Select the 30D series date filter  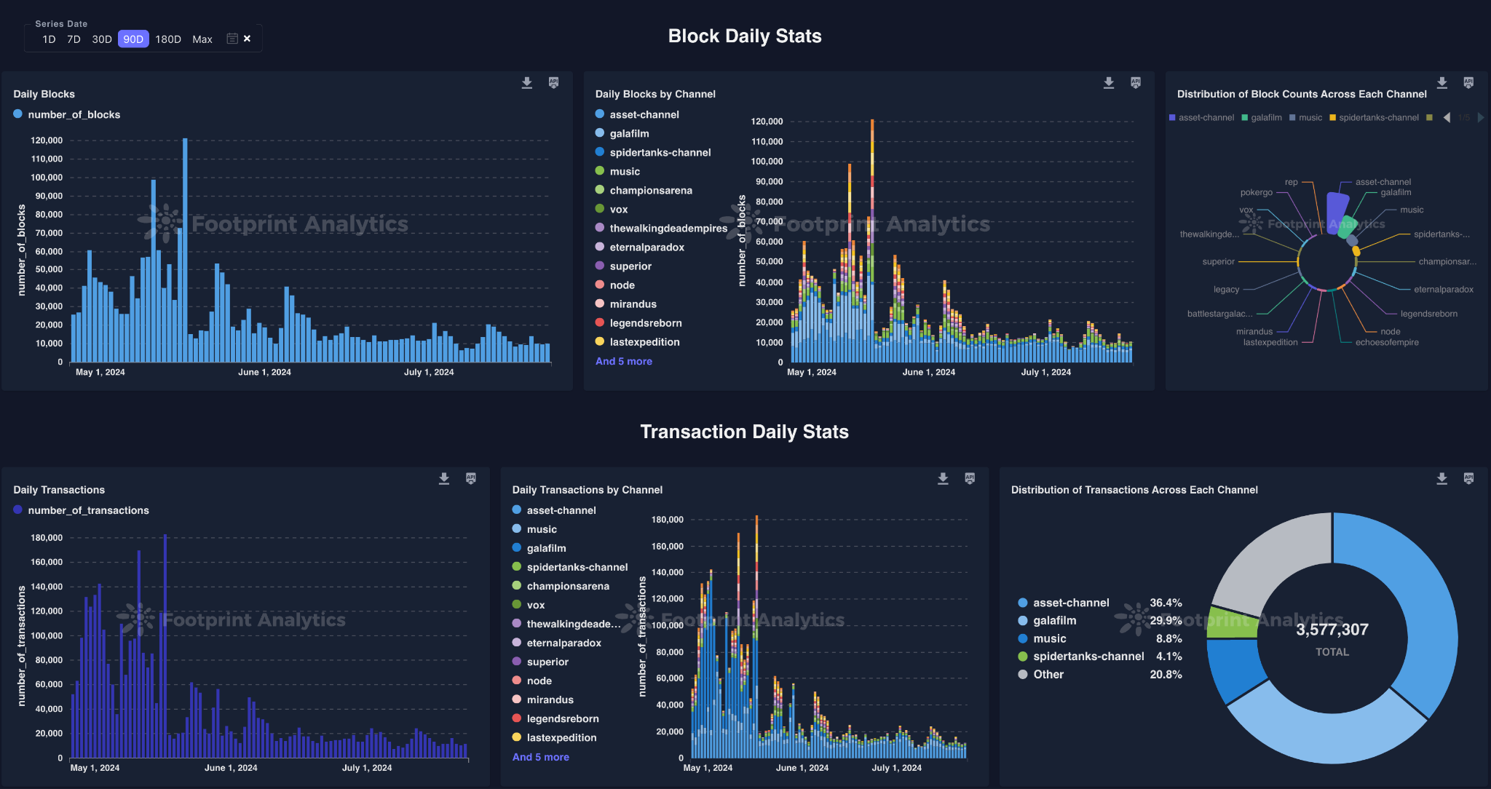(100, 39)
